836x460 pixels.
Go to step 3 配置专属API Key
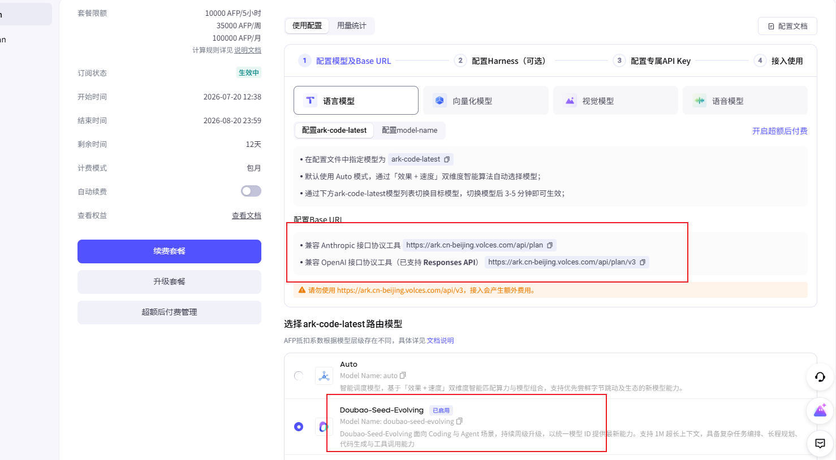[x=652, y=60]
